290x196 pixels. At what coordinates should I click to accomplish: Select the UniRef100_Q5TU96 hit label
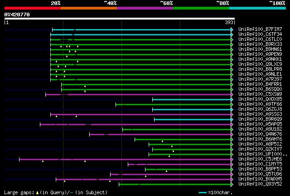click(260, 174)
